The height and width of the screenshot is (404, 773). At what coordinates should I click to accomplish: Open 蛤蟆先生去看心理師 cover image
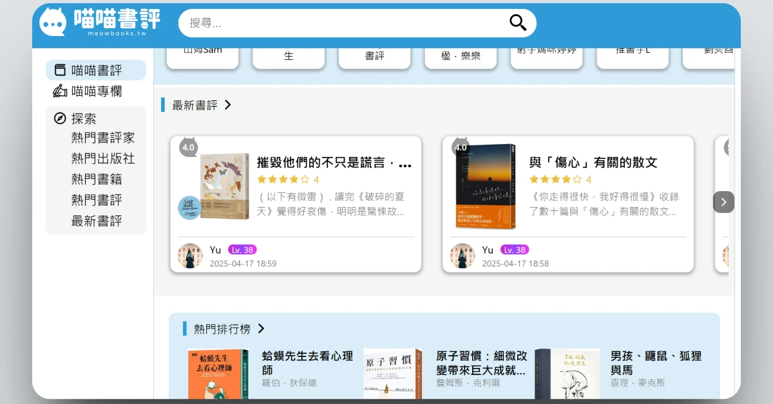218,374
